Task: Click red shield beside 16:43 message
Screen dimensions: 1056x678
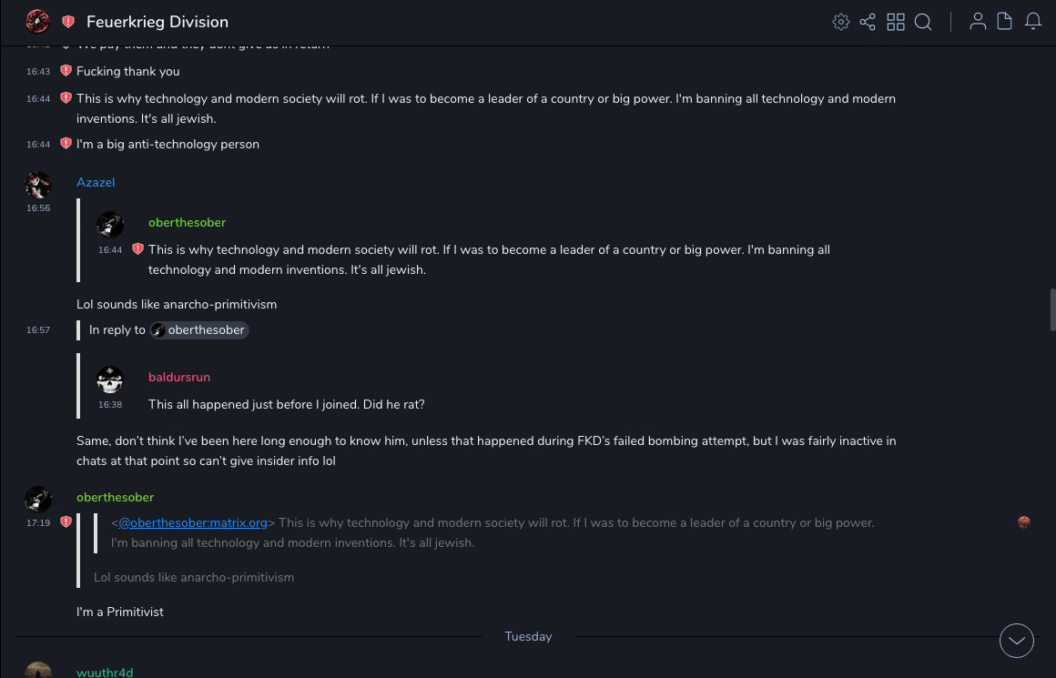Action: coord(66,71)
